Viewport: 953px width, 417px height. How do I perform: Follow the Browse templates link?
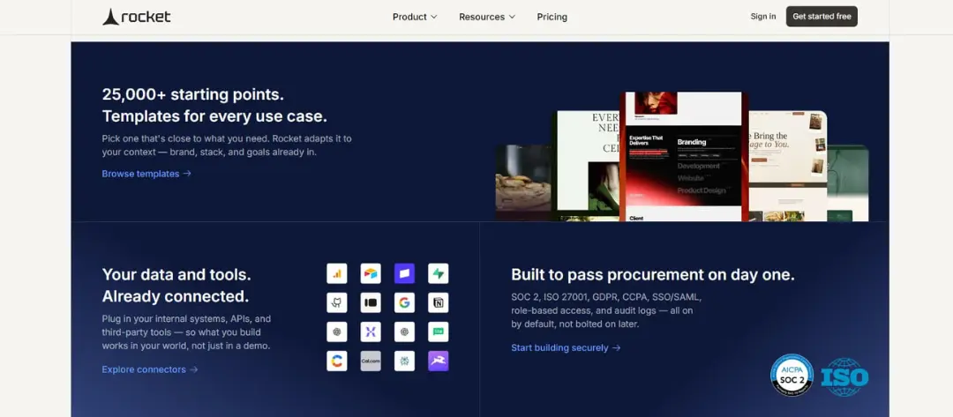(x=146, y=174)
